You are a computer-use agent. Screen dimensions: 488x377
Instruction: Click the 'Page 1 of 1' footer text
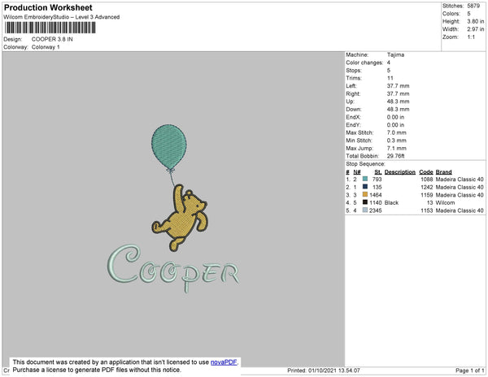[x=470, y=370]
